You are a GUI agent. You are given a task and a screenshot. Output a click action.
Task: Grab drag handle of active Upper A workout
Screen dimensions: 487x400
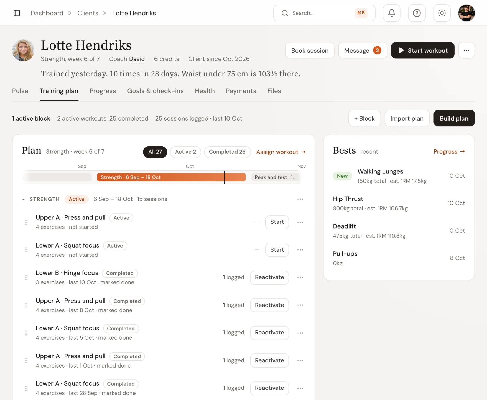coord(26,222)
